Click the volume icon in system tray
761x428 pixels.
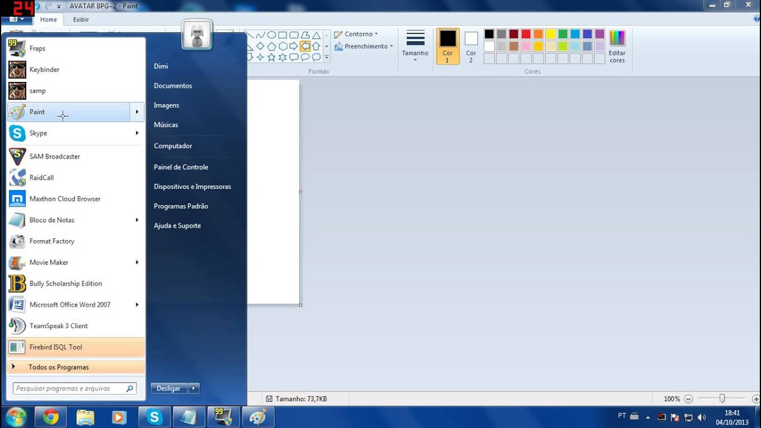(702, 417)
